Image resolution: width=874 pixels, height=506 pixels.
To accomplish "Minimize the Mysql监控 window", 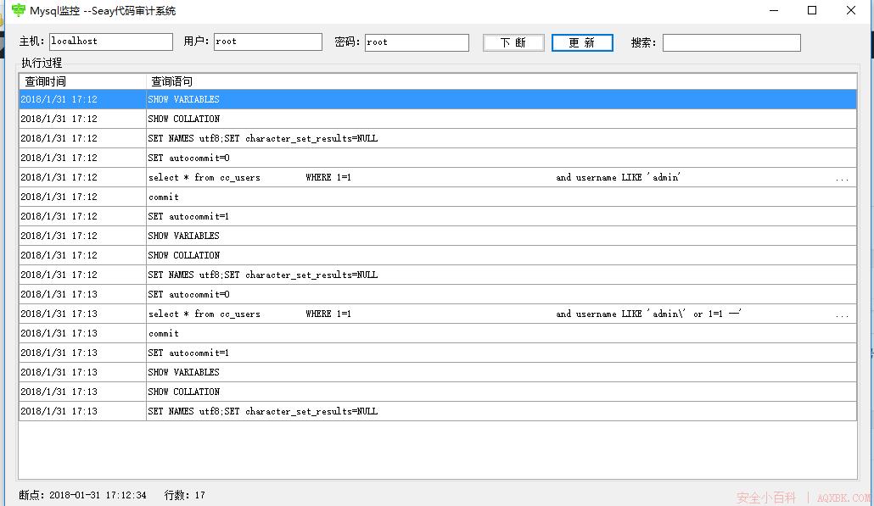I will coord(774,10).
